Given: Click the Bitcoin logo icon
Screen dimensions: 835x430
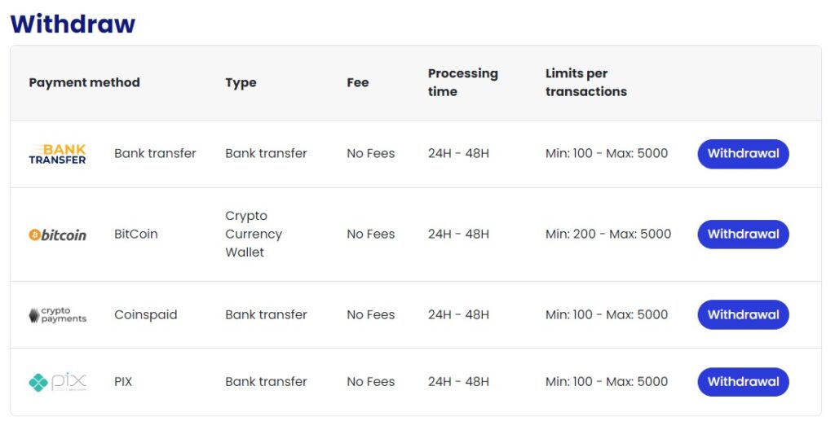Looking at the screenshot, I should pyautogui.click(x=57, y=235).
